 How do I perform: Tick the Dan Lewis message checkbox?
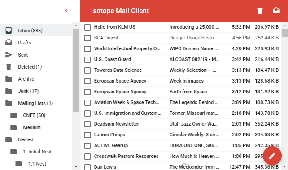click(x=87, y=167)
